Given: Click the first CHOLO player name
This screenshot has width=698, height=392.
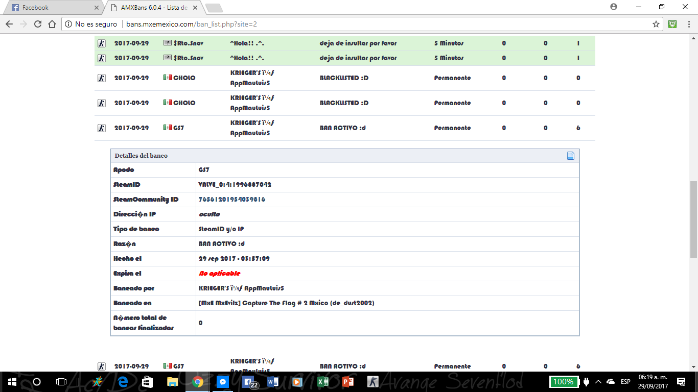Looking at the screenshot, I should click(184, 78).
